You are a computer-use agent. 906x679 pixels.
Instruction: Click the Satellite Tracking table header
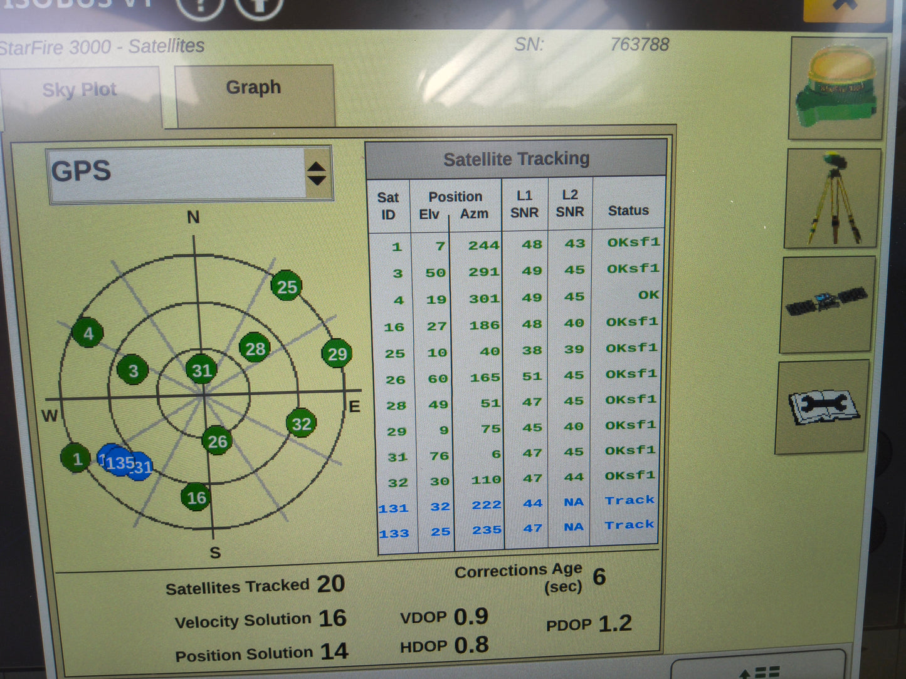[516, 159]
